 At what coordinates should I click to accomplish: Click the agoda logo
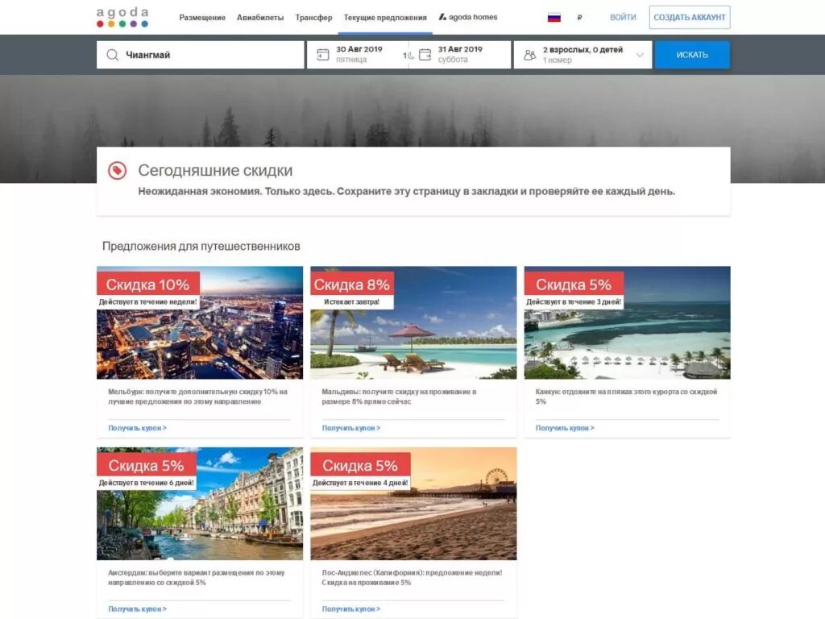[121, 15]
